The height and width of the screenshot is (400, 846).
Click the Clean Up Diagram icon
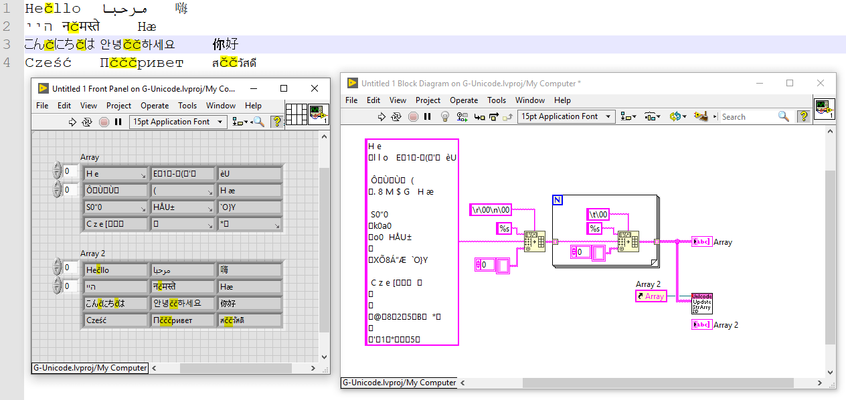[x=701, y=116]
